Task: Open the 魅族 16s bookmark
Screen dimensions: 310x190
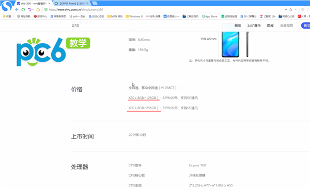Action: point(268,16)
